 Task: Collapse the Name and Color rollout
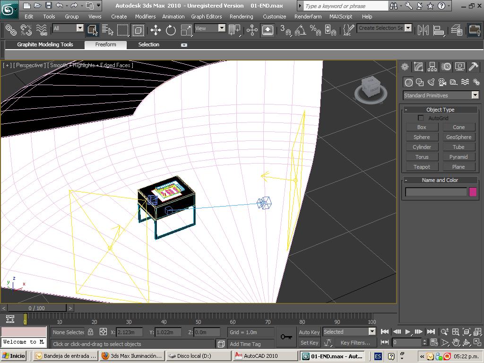(440, 180)
